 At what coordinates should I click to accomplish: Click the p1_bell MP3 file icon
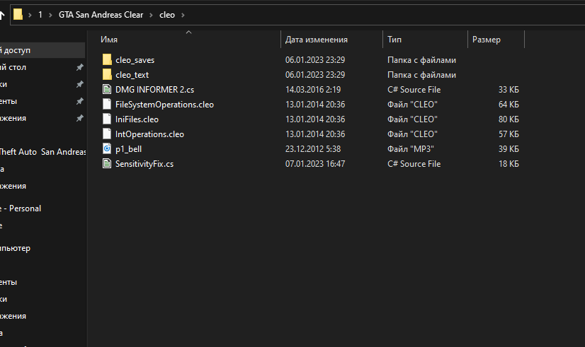(x=107, y=148)
